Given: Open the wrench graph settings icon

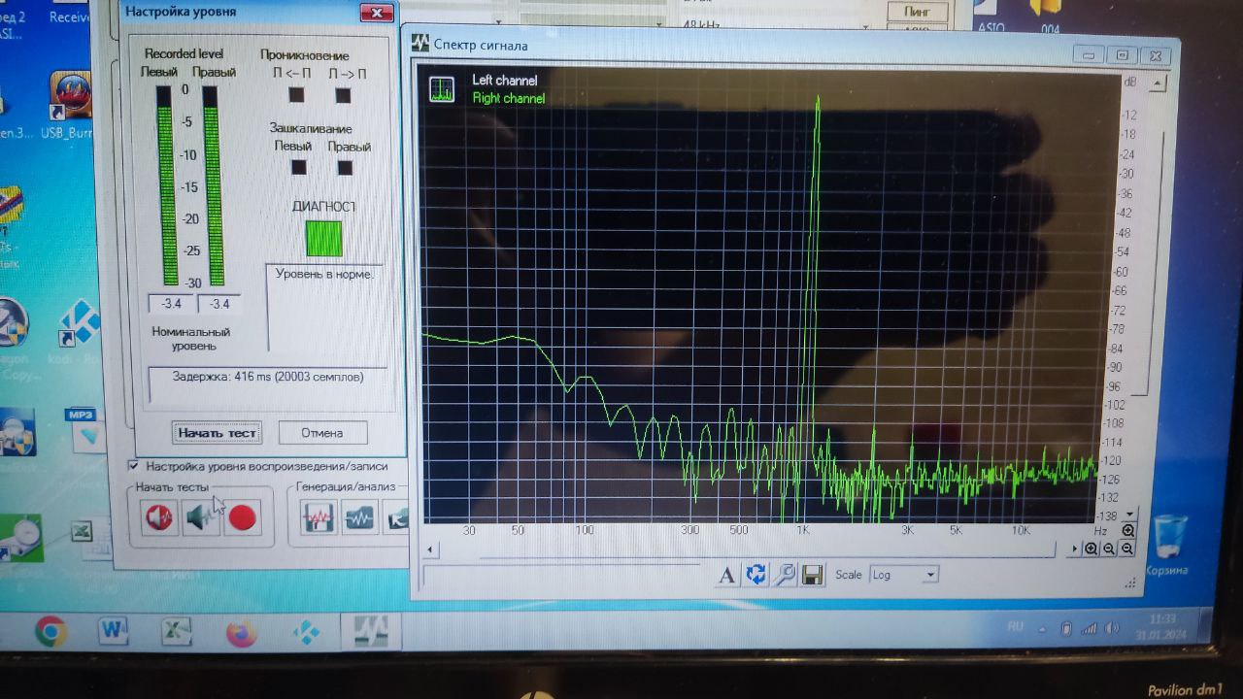Looking at the screenshot, I should tap(784, 575).
